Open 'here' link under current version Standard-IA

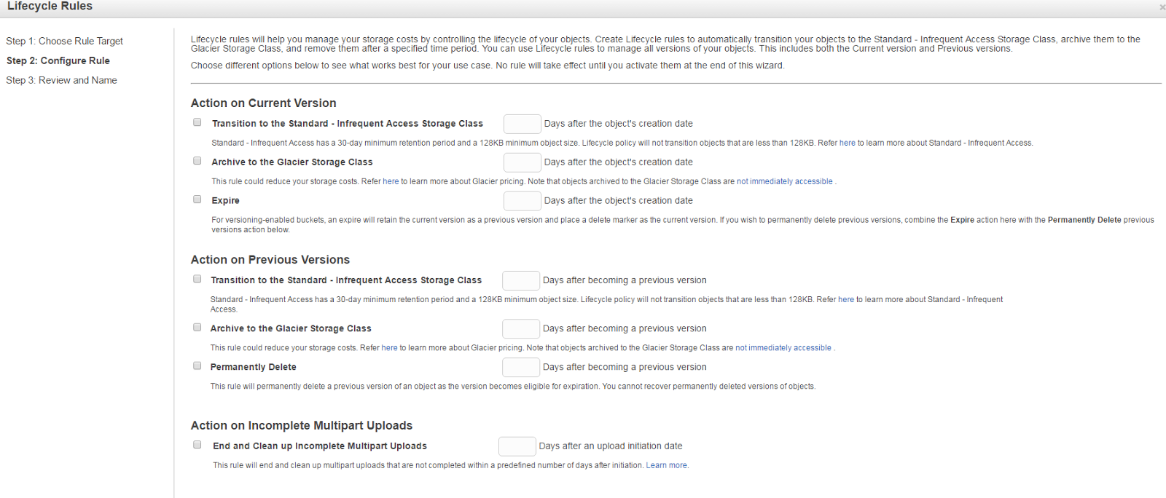(x=847, y=143)
